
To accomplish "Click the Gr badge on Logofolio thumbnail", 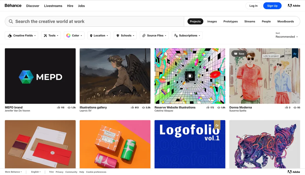I will tap(217, 126).
